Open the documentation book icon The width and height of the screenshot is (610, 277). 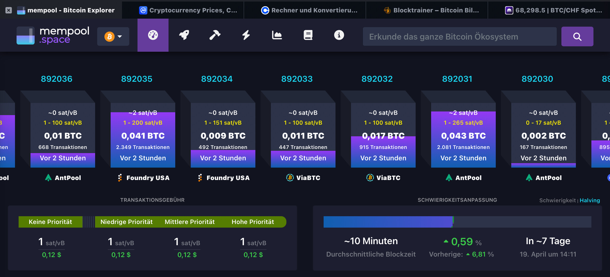pyautogui.click(x=308, y=35)
